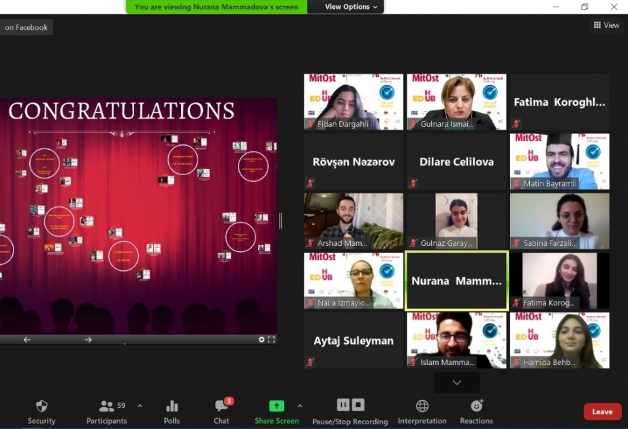Select Sabina Farzali's video tile
Viewport: 628px width, 429px height.
click(x=559, y=221)
